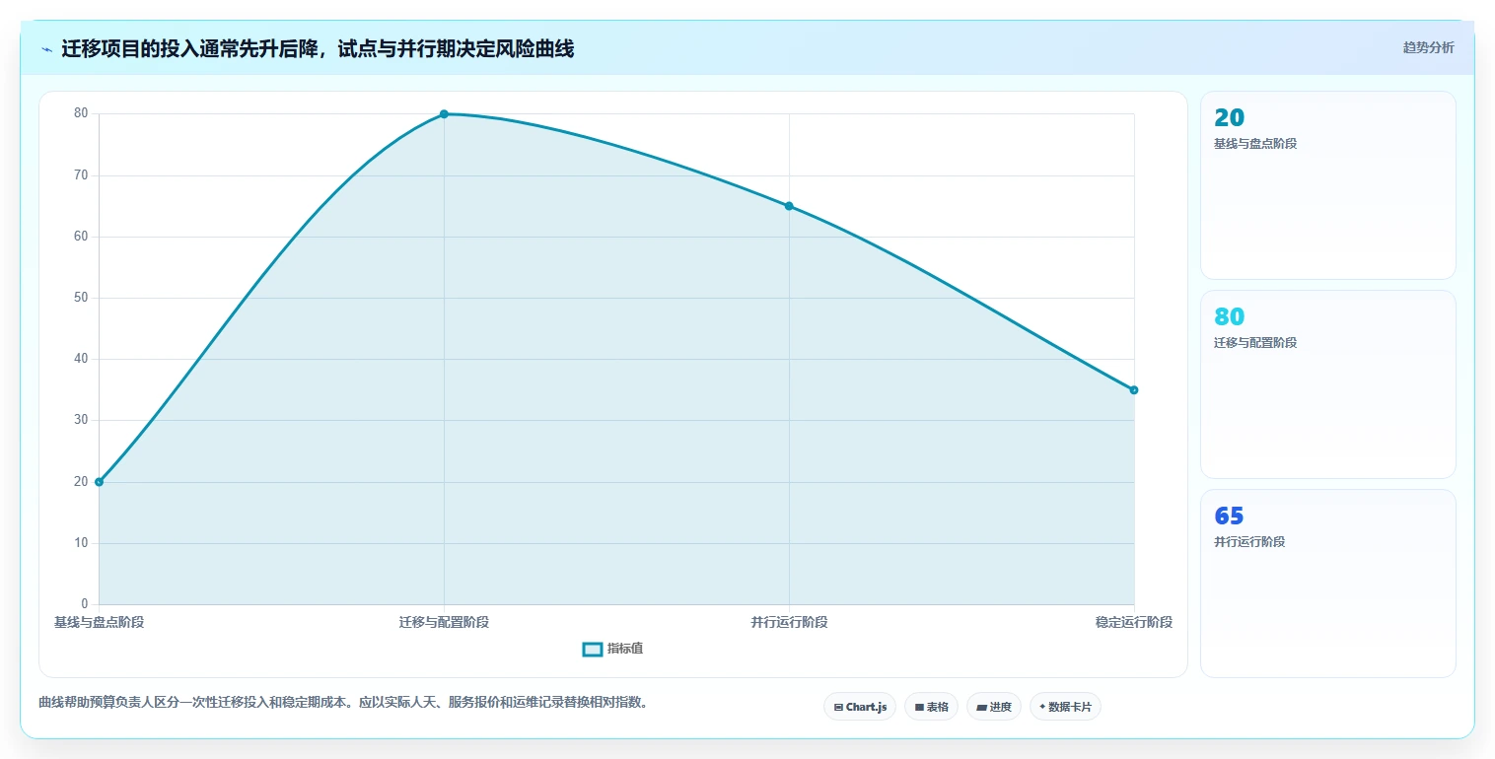Click the final data point at 35
Viewport: 1495px width, 759px height.
coord(1134,390)
